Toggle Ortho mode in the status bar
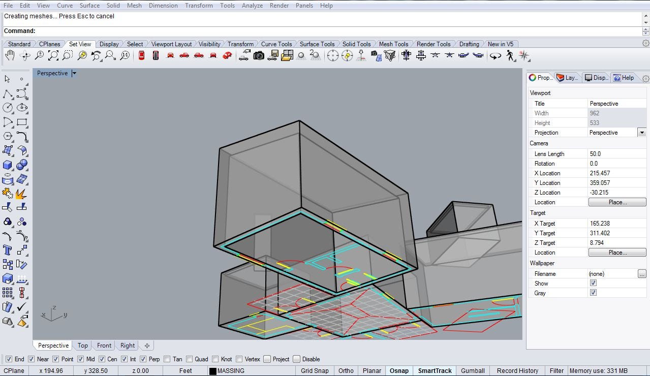 (x=346, y=371)
